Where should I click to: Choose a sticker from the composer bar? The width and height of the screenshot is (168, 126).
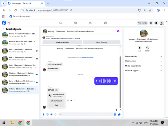(51, 115)
